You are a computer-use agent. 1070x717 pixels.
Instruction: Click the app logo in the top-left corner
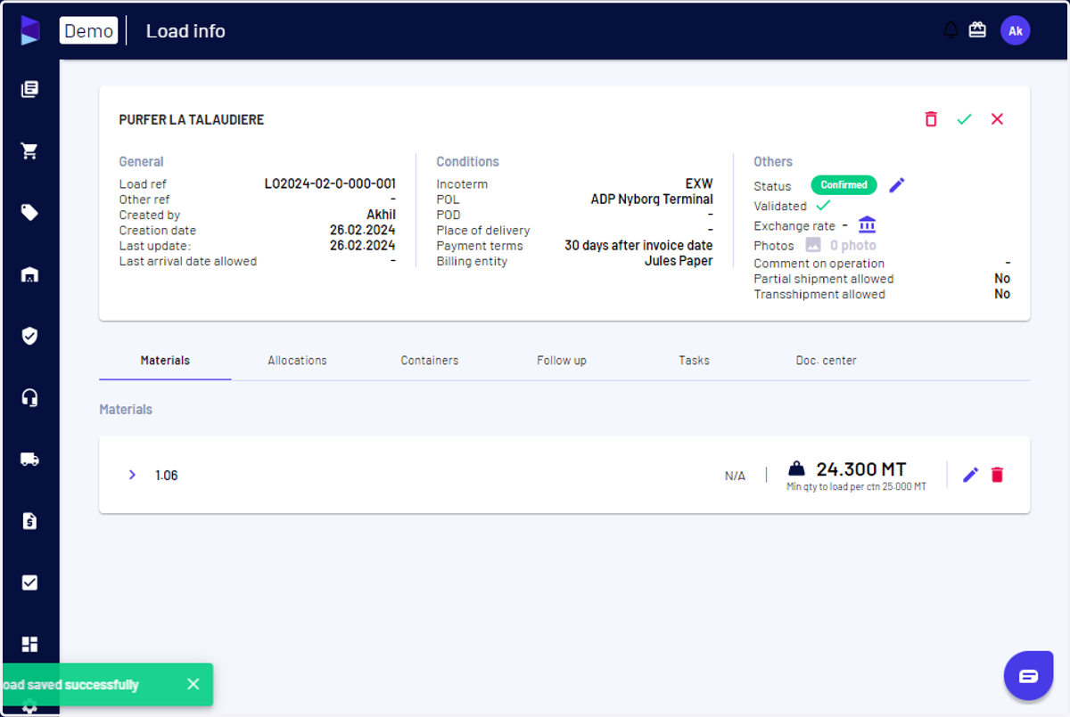[x=30, y=30]
